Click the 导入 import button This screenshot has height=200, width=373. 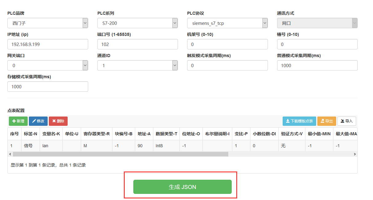click(347, 121)
